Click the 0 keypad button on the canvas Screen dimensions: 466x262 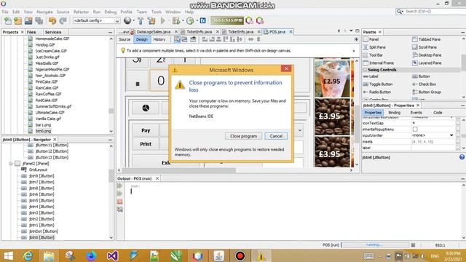pyautogui.click(x=161, y=81)
